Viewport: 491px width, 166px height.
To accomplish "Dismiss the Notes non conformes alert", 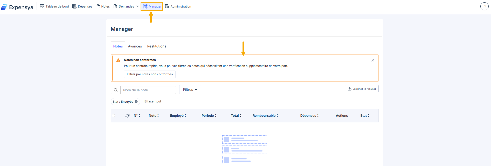I will (x=373, y=60).
